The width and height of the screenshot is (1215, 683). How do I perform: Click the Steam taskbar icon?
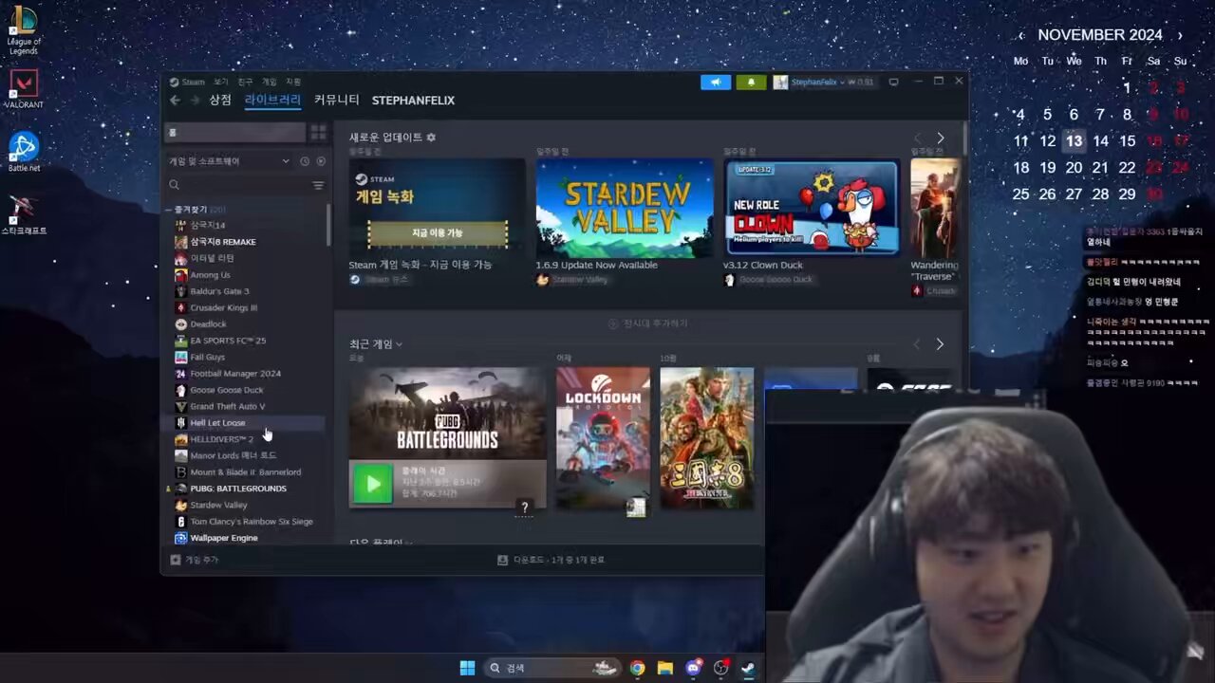[x=749, y=668]
